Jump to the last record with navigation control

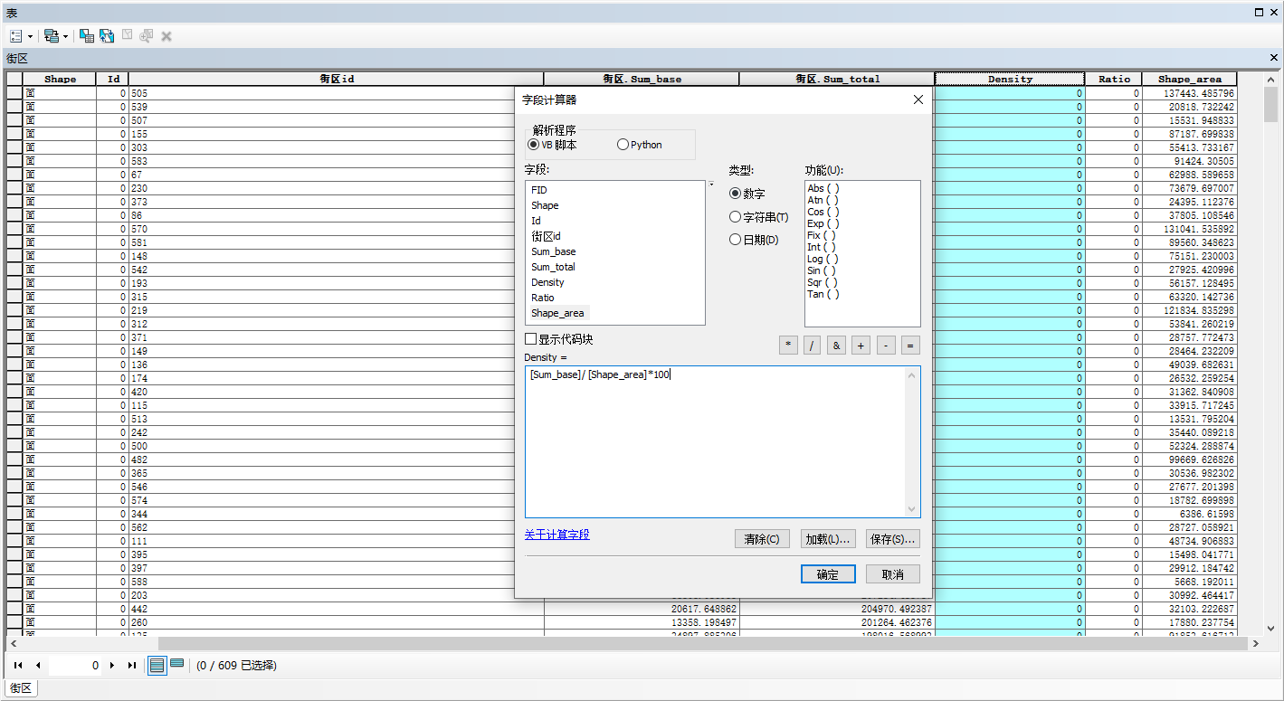(x=132, y=663)
